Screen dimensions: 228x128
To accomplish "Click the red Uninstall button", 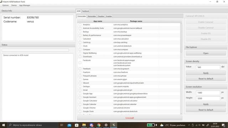I will coord(130,118).
